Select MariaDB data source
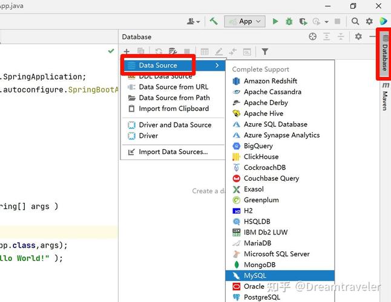 point(280,243)
